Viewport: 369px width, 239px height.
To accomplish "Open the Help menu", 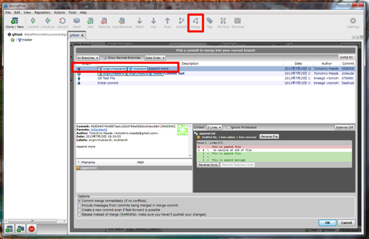I will coord(83,12).
